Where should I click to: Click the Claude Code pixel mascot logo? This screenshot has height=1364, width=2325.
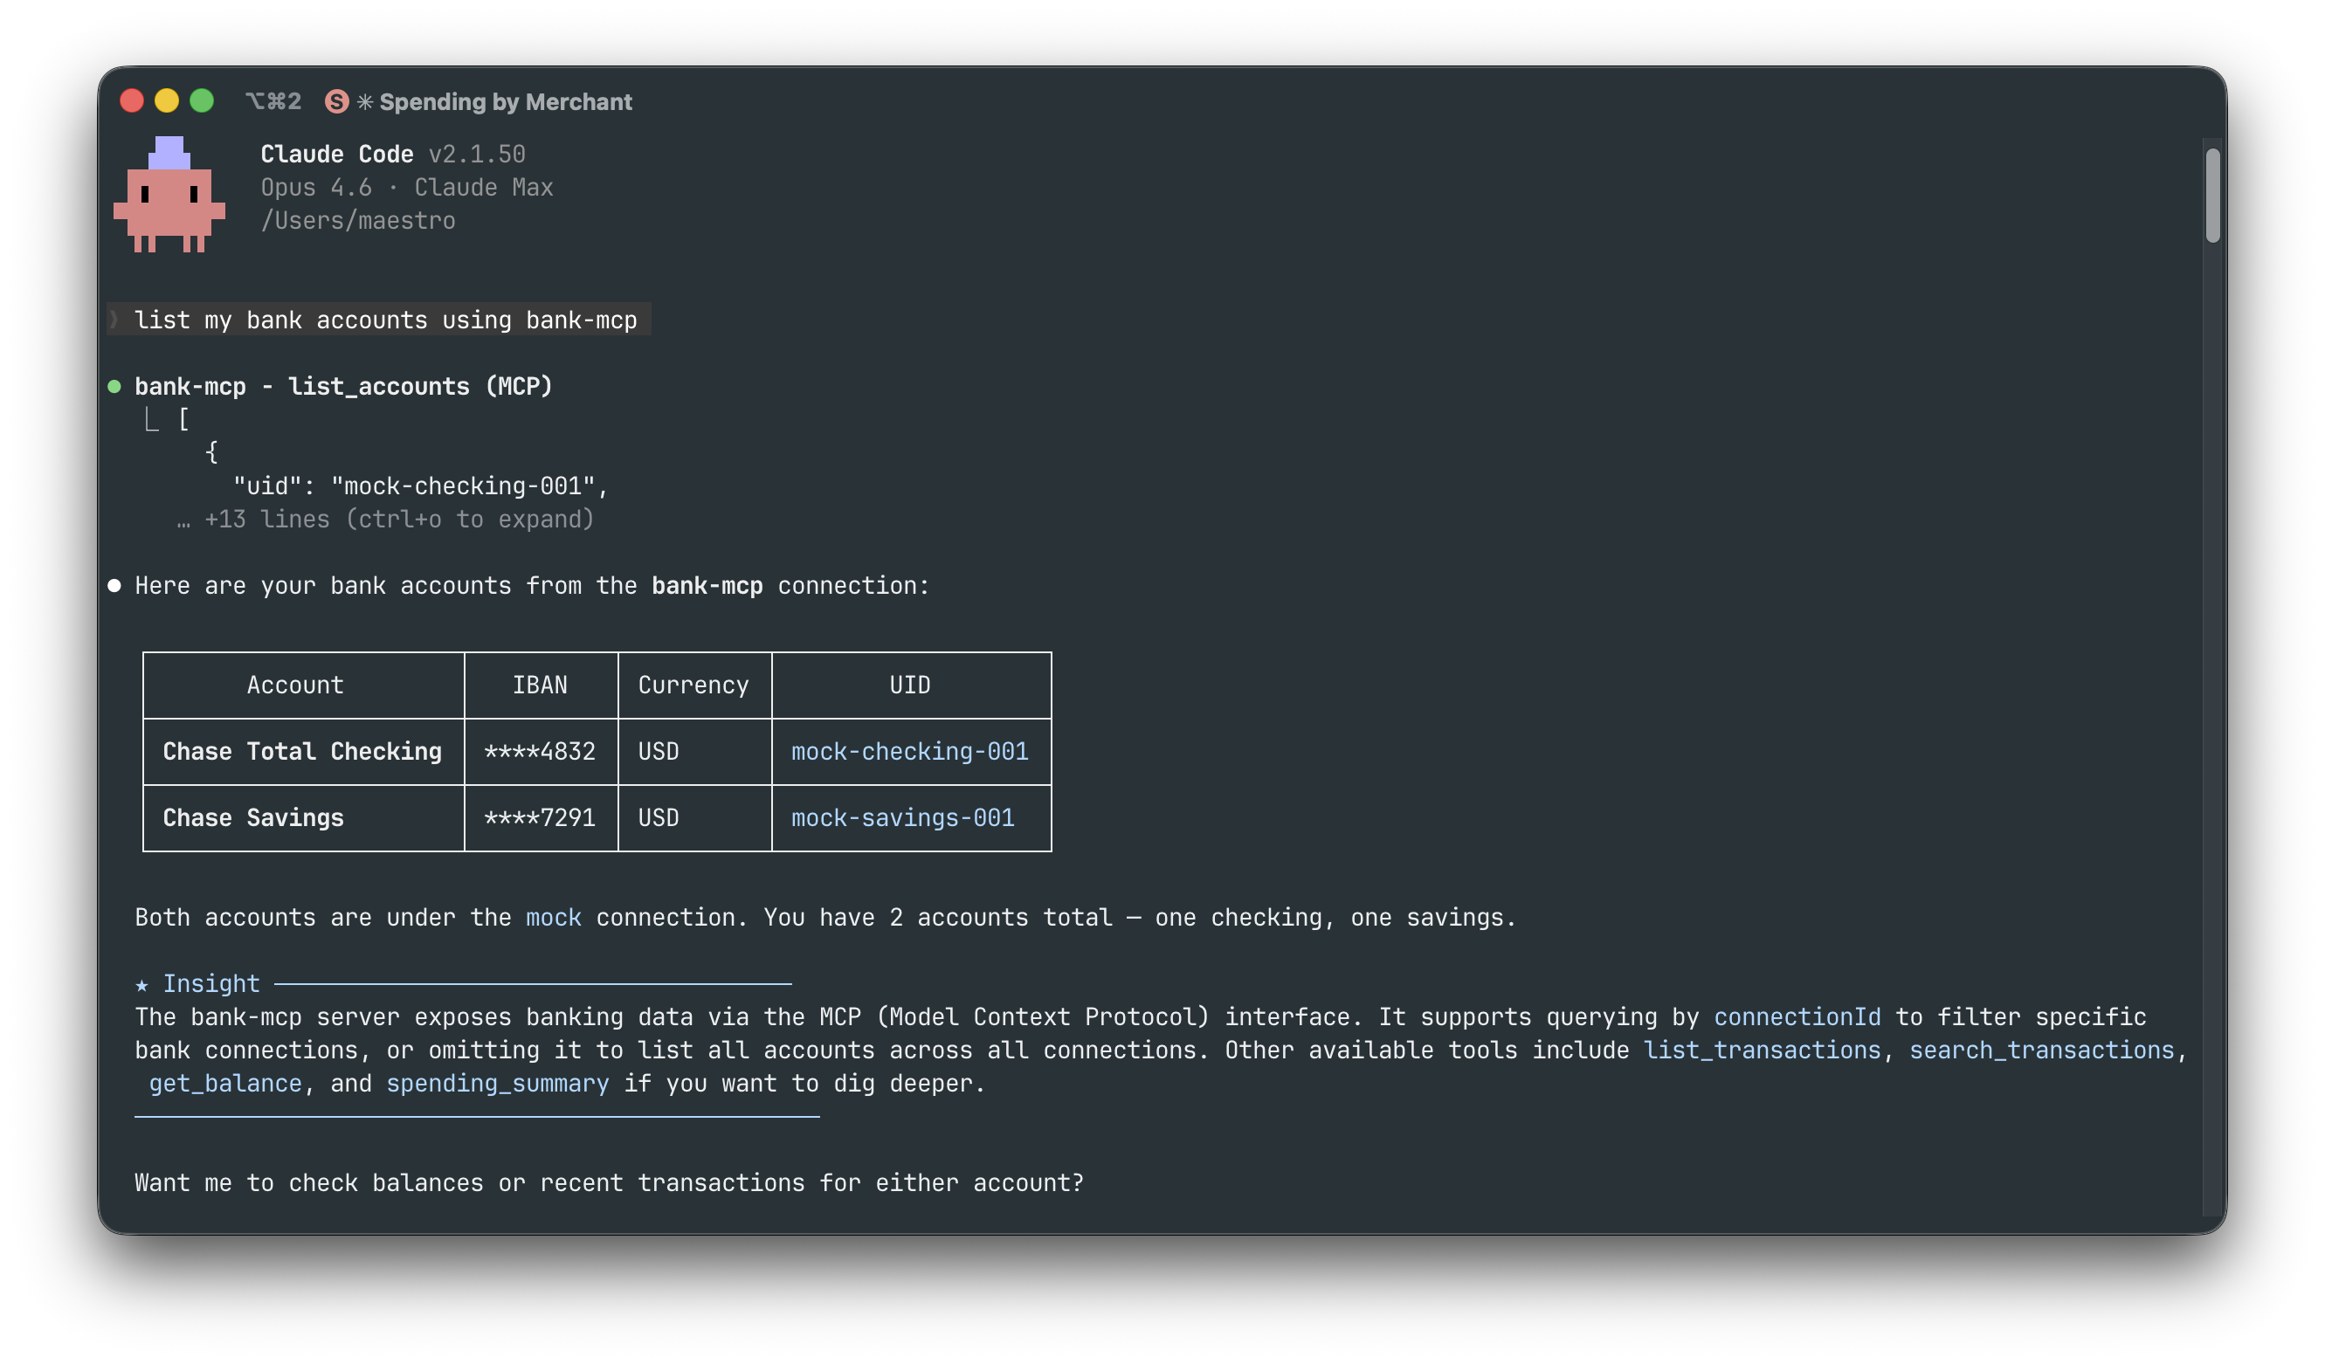tap(169, 197)
